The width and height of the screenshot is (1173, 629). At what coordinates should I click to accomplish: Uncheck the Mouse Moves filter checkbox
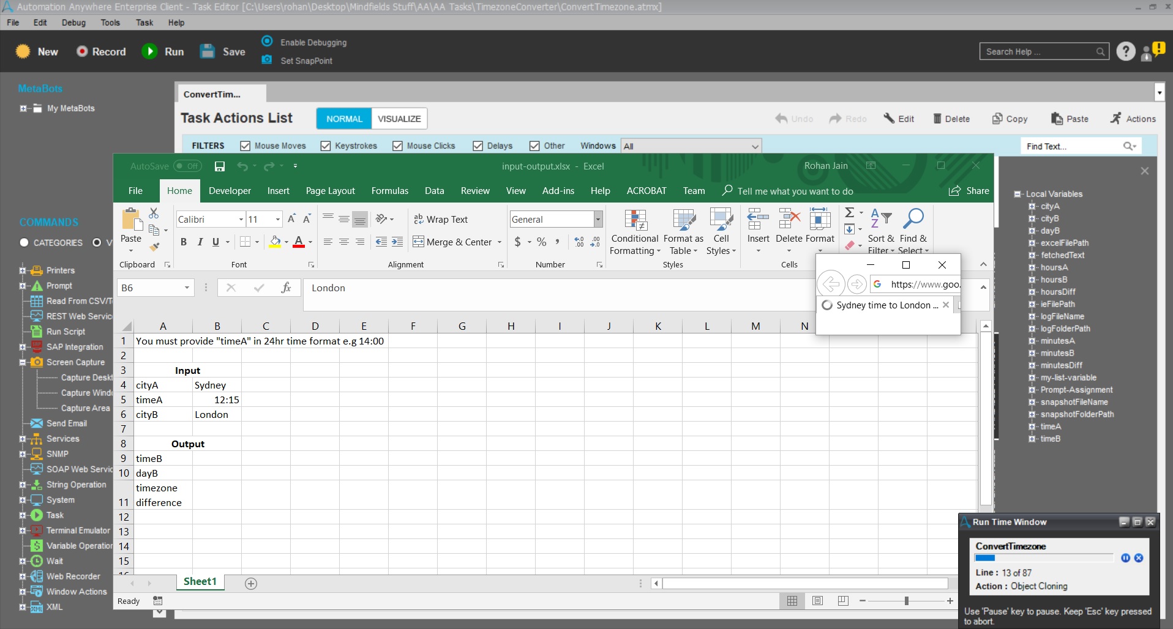coord(245,146)
